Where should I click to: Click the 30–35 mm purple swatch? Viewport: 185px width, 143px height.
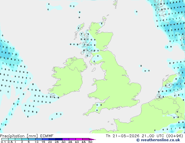[x=66, y=139]
